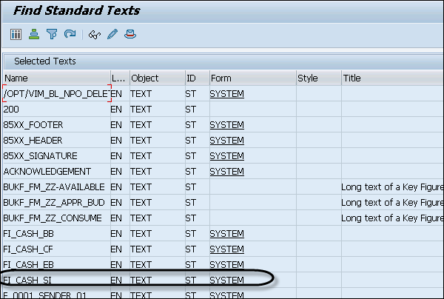Screen dimensions: 444x299
Task: Select the 85XX_FOOTER text name
Action: pos(33,125)
